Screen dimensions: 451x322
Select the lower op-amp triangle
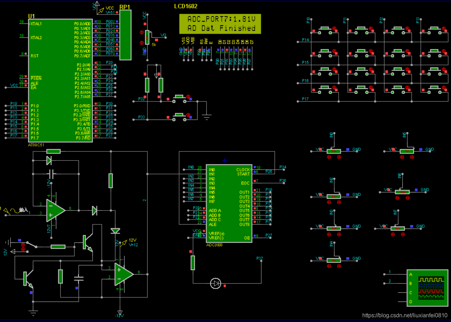pyautogui.click(x=124, y=274)
